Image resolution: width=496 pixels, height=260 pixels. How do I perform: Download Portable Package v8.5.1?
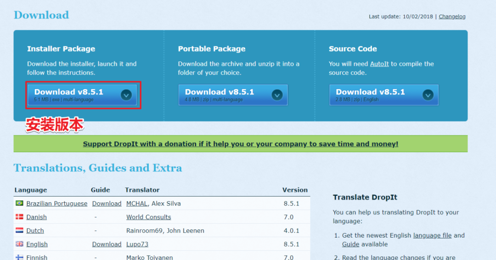pos(233,95)
